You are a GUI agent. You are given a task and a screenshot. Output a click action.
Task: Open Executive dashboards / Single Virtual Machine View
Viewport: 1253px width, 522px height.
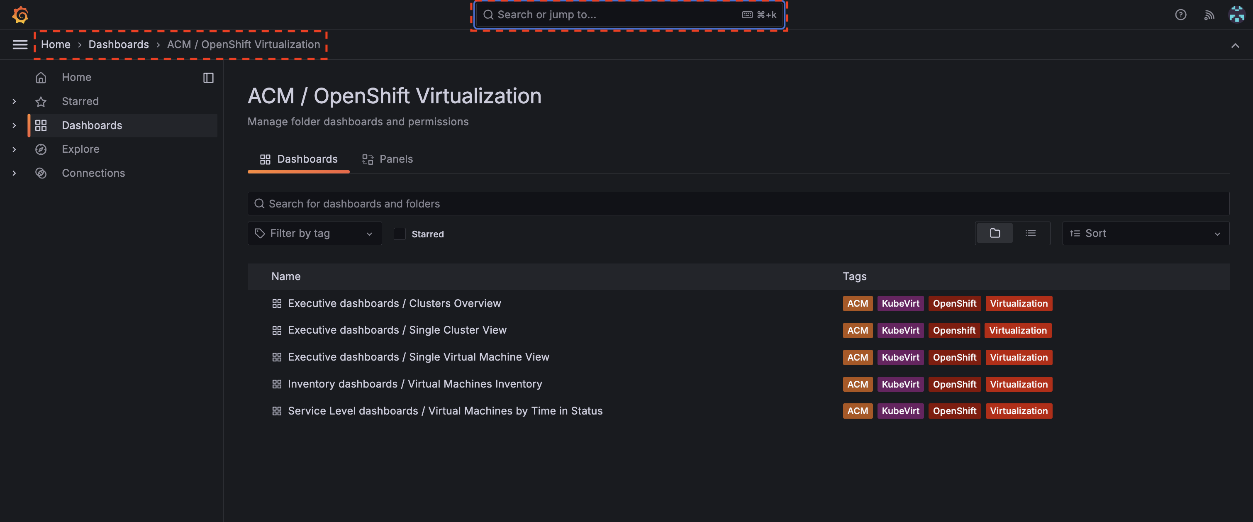click(x=419, y=357)
